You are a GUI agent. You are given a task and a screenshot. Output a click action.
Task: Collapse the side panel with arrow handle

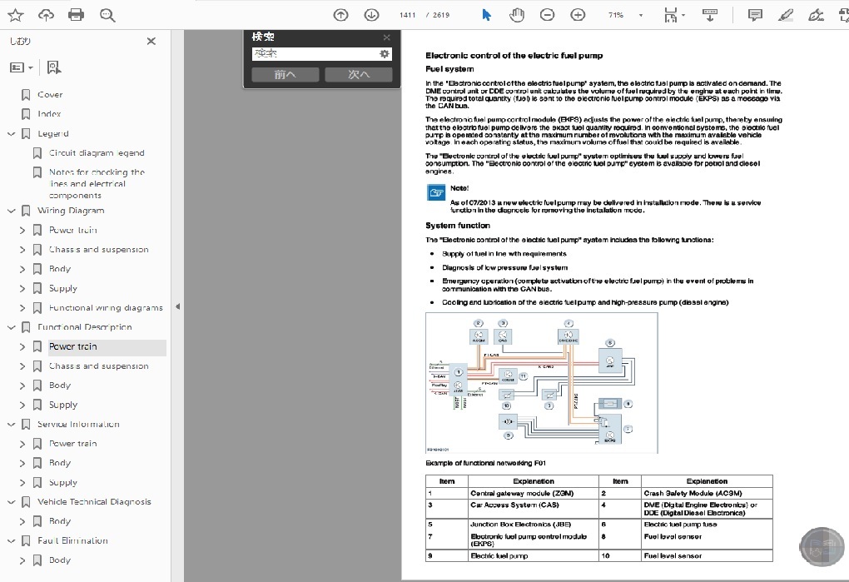(177, 307)
